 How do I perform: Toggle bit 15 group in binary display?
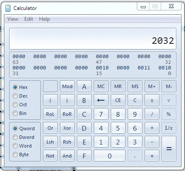tap(102, 68)
